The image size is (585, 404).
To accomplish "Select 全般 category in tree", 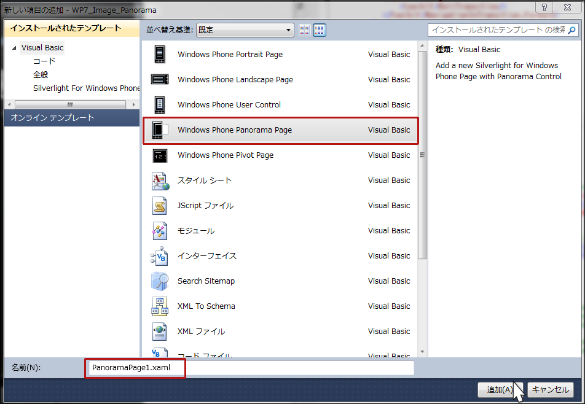I will pos(41,74).
